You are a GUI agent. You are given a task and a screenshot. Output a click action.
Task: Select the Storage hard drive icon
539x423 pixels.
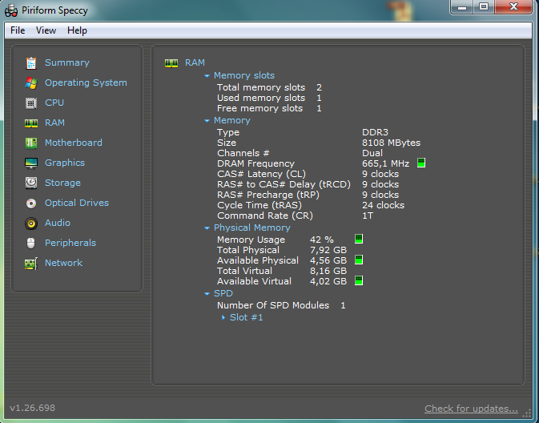[x=31, y=183]
